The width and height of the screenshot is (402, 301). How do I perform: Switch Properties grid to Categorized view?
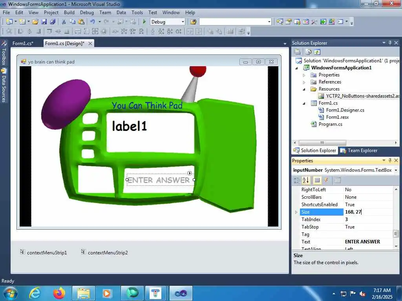pos(296,180)
